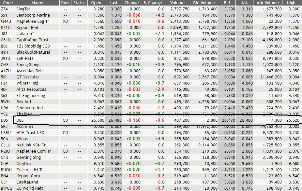This screenshot has width=302, height=191.
Task: Sort by the Ask column header
Action: (x=244, y=3)
